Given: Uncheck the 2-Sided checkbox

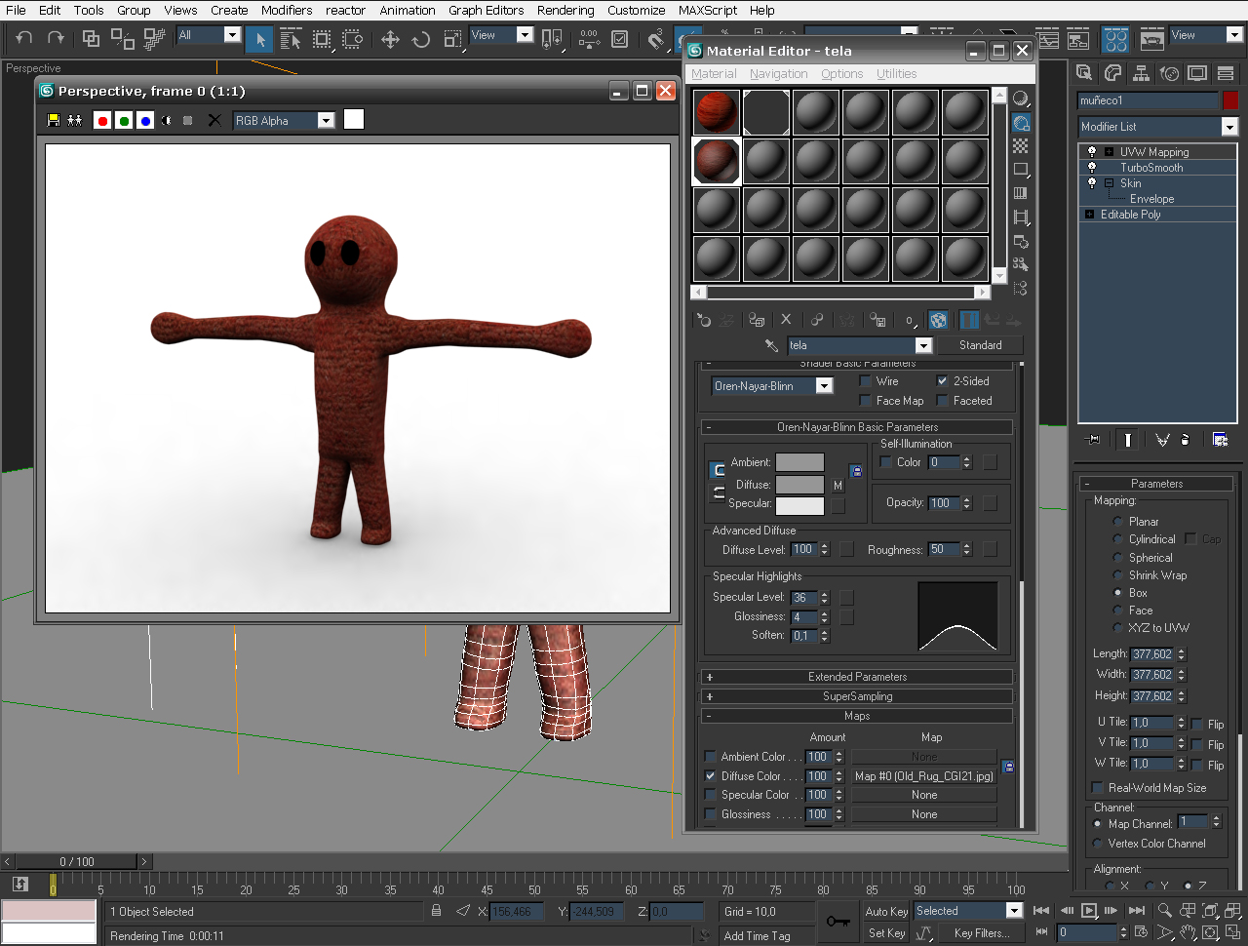Looking at the screenshot, I should (x=943, y=381).
